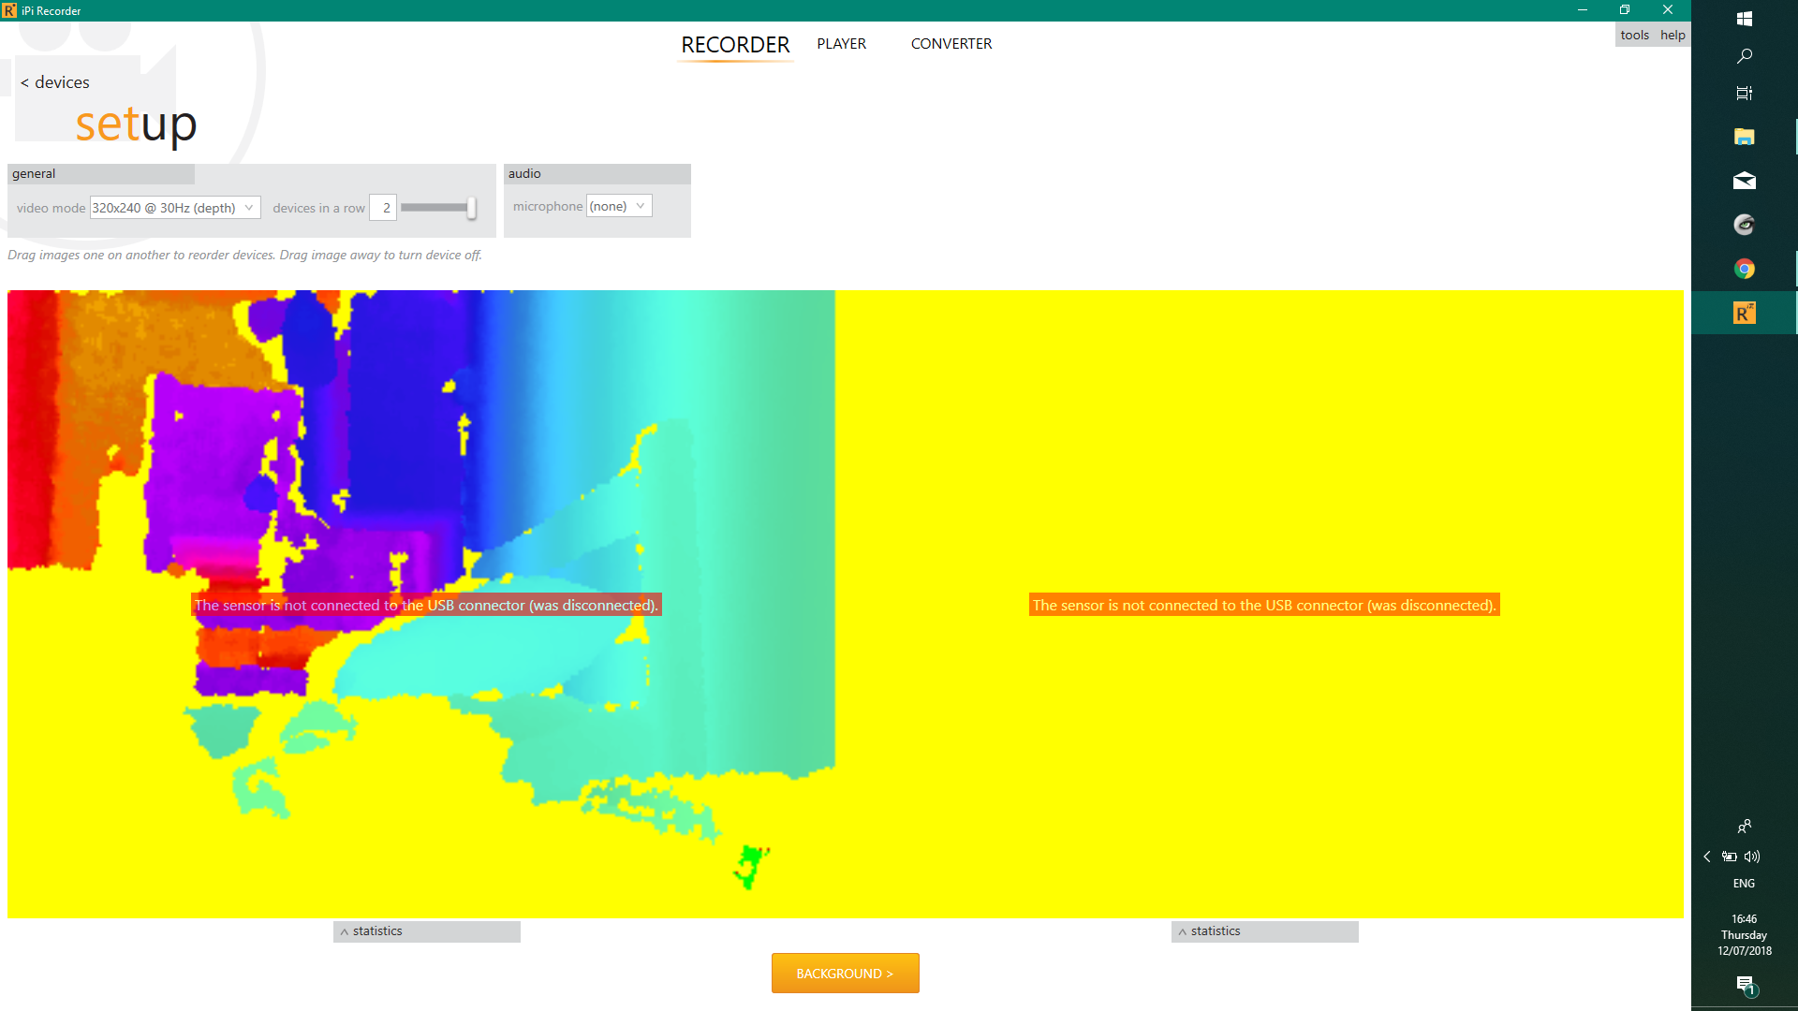1798x1011 pixels.
Task: Open battery status tray icon
Action: pos(1730,857)
